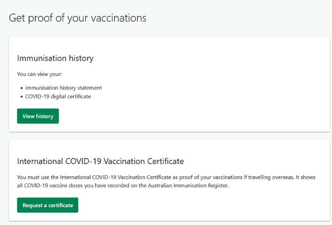Image resolution: width=332 pixels, height=225 pixels.
Task: Click bullet dot before COVID-19 digital certificate
Action: (22, 97)
